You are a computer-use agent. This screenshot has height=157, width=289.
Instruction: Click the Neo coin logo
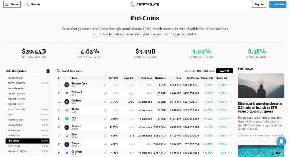[66, 119]
